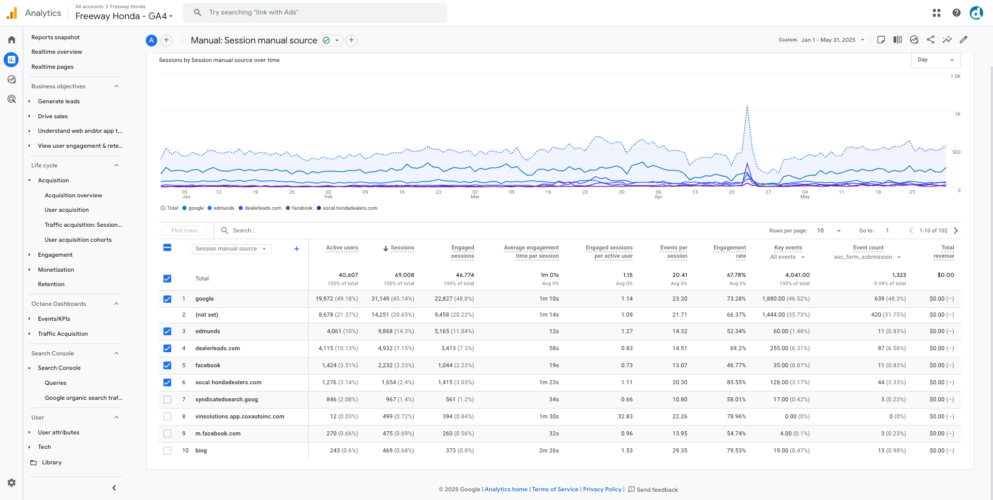Open the Terms of Service link
993x500 pixels.
coord(555,490)
